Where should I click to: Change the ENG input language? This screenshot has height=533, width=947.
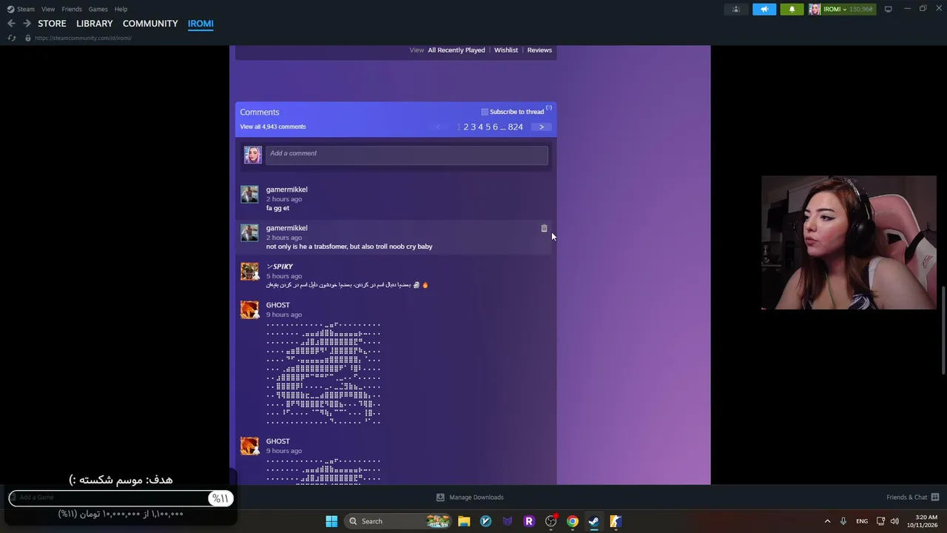(862, 521)
